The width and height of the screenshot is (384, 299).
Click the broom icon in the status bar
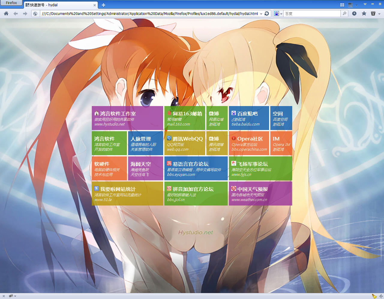point(374,296)
